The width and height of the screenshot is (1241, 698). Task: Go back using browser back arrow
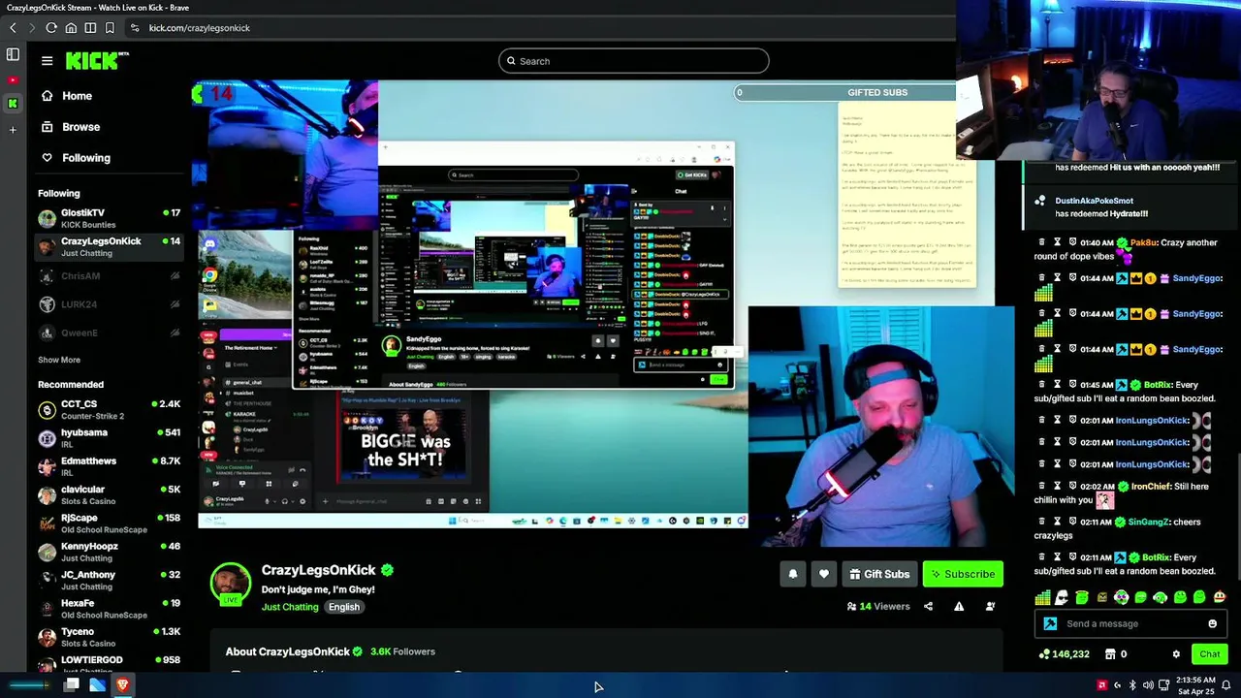(x=13, y=28)
